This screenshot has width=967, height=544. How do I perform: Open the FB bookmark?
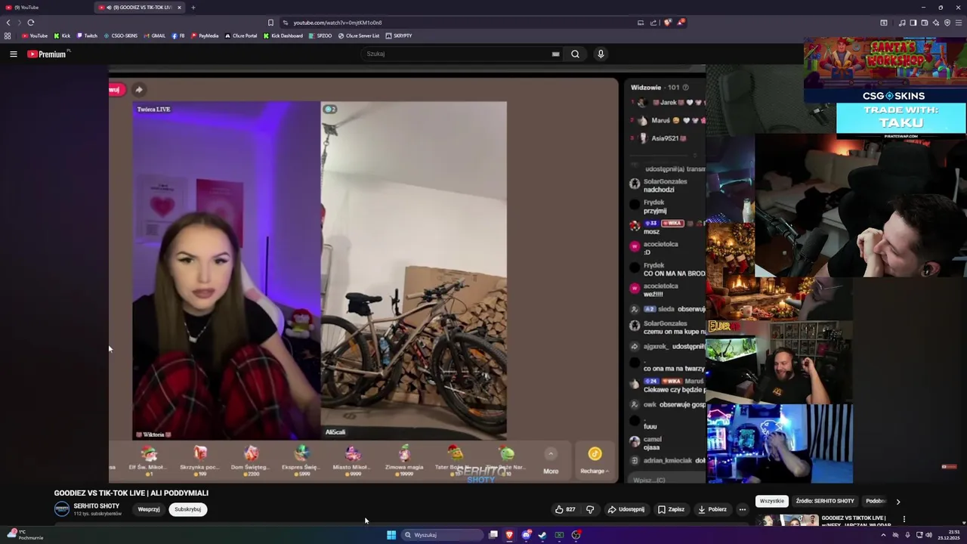(178, 36)
